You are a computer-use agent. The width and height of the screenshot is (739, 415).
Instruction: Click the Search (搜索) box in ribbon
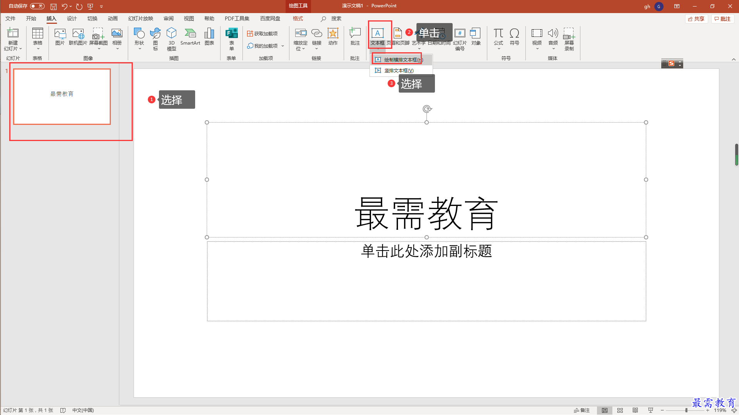point(331,18)
